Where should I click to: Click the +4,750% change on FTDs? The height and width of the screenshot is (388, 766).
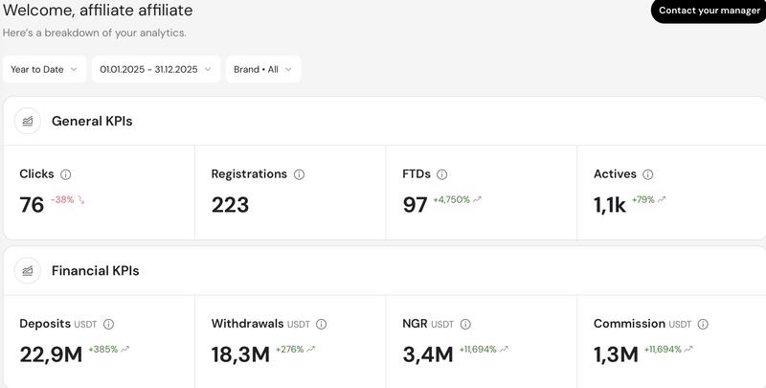coord(451,200)
